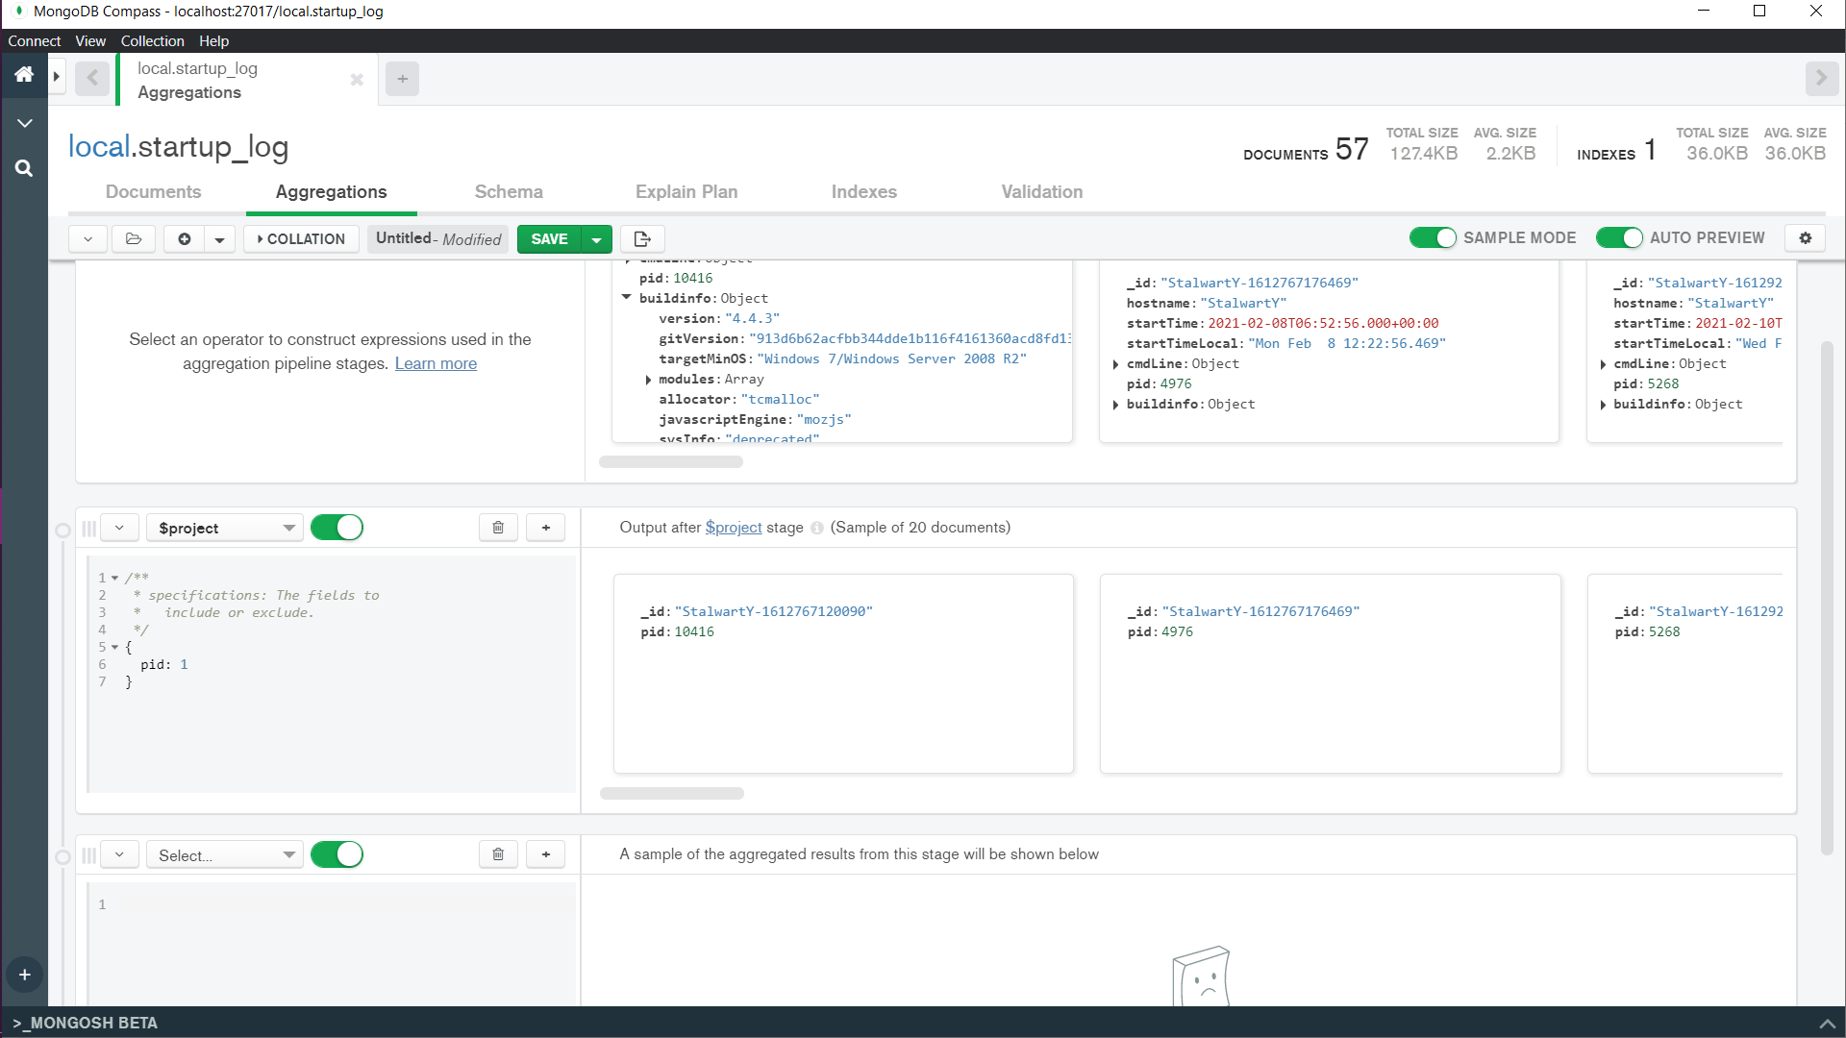This screenshot has width=1846, height=1038.
Task: Open the $project operator dropdown
Action: 225,528
